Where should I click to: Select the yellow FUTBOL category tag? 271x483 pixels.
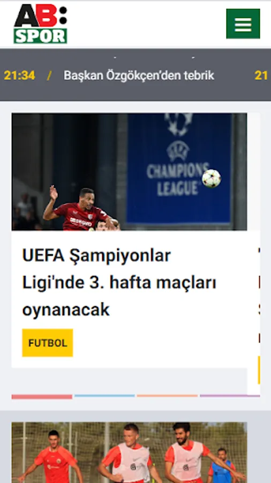(48, 343)
